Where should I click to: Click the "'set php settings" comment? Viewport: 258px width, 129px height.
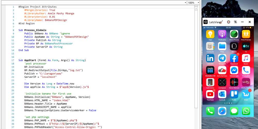(37, 117)
